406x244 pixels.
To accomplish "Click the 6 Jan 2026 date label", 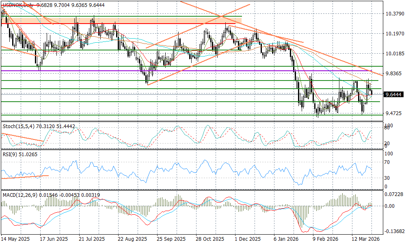I will [286, 240].
